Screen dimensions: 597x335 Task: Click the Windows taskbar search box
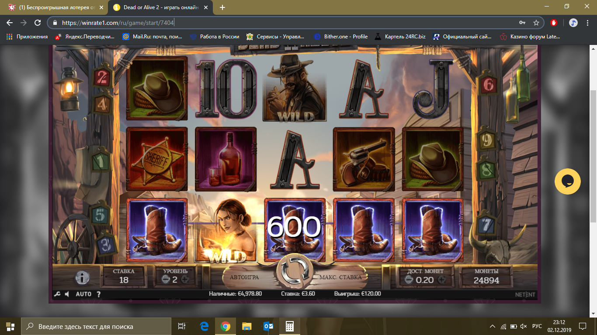96,326
